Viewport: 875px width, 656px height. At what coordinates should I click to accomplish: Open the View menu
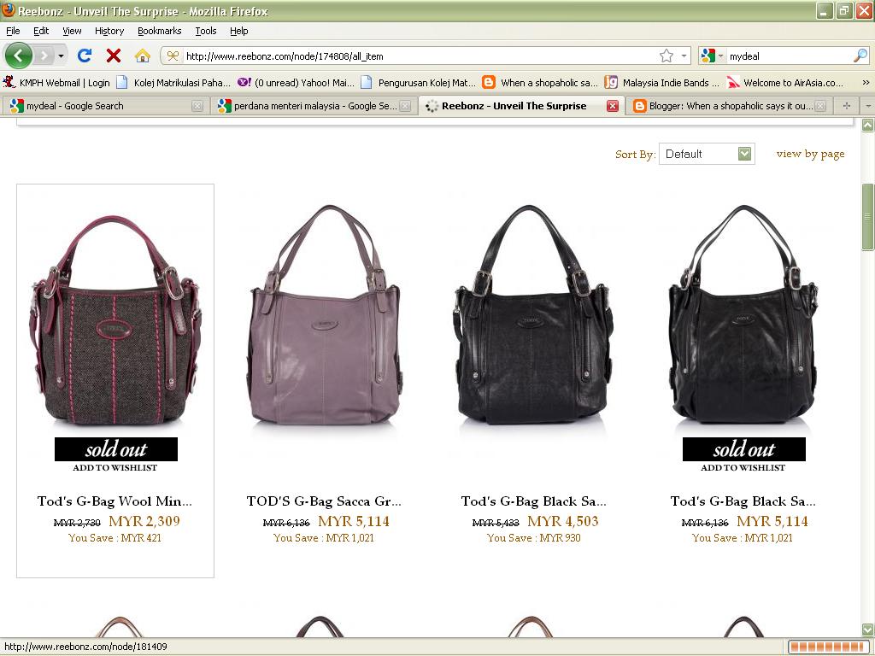(72, 31)
